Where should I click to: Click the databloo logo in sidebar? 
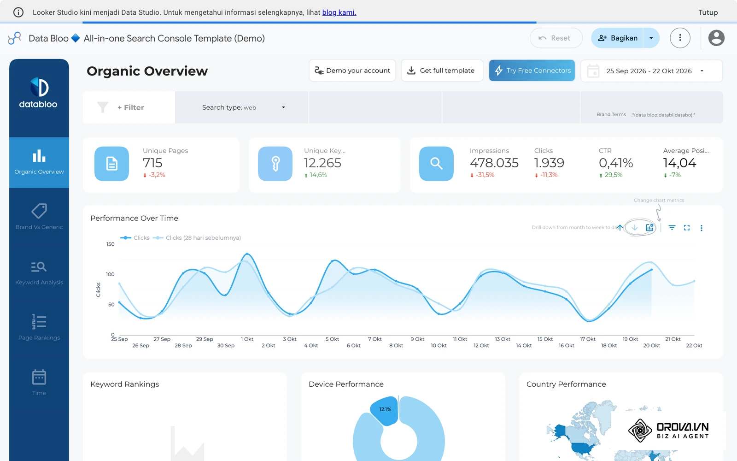[x=38, y=93]
